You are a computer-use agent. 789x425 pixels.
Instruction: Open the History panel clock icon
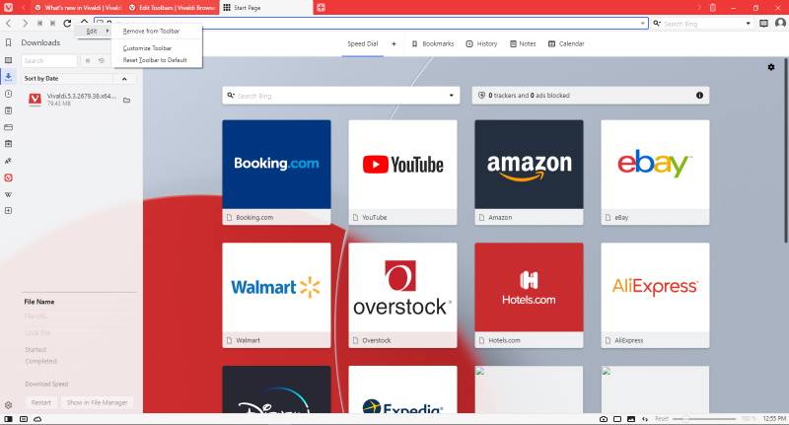click(8, 94)
